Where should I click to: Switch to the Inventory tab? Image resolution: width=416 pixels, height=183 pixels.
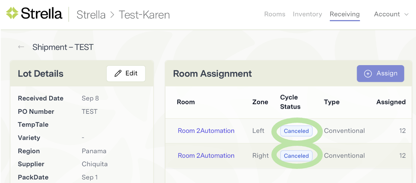tap(308, 14)
